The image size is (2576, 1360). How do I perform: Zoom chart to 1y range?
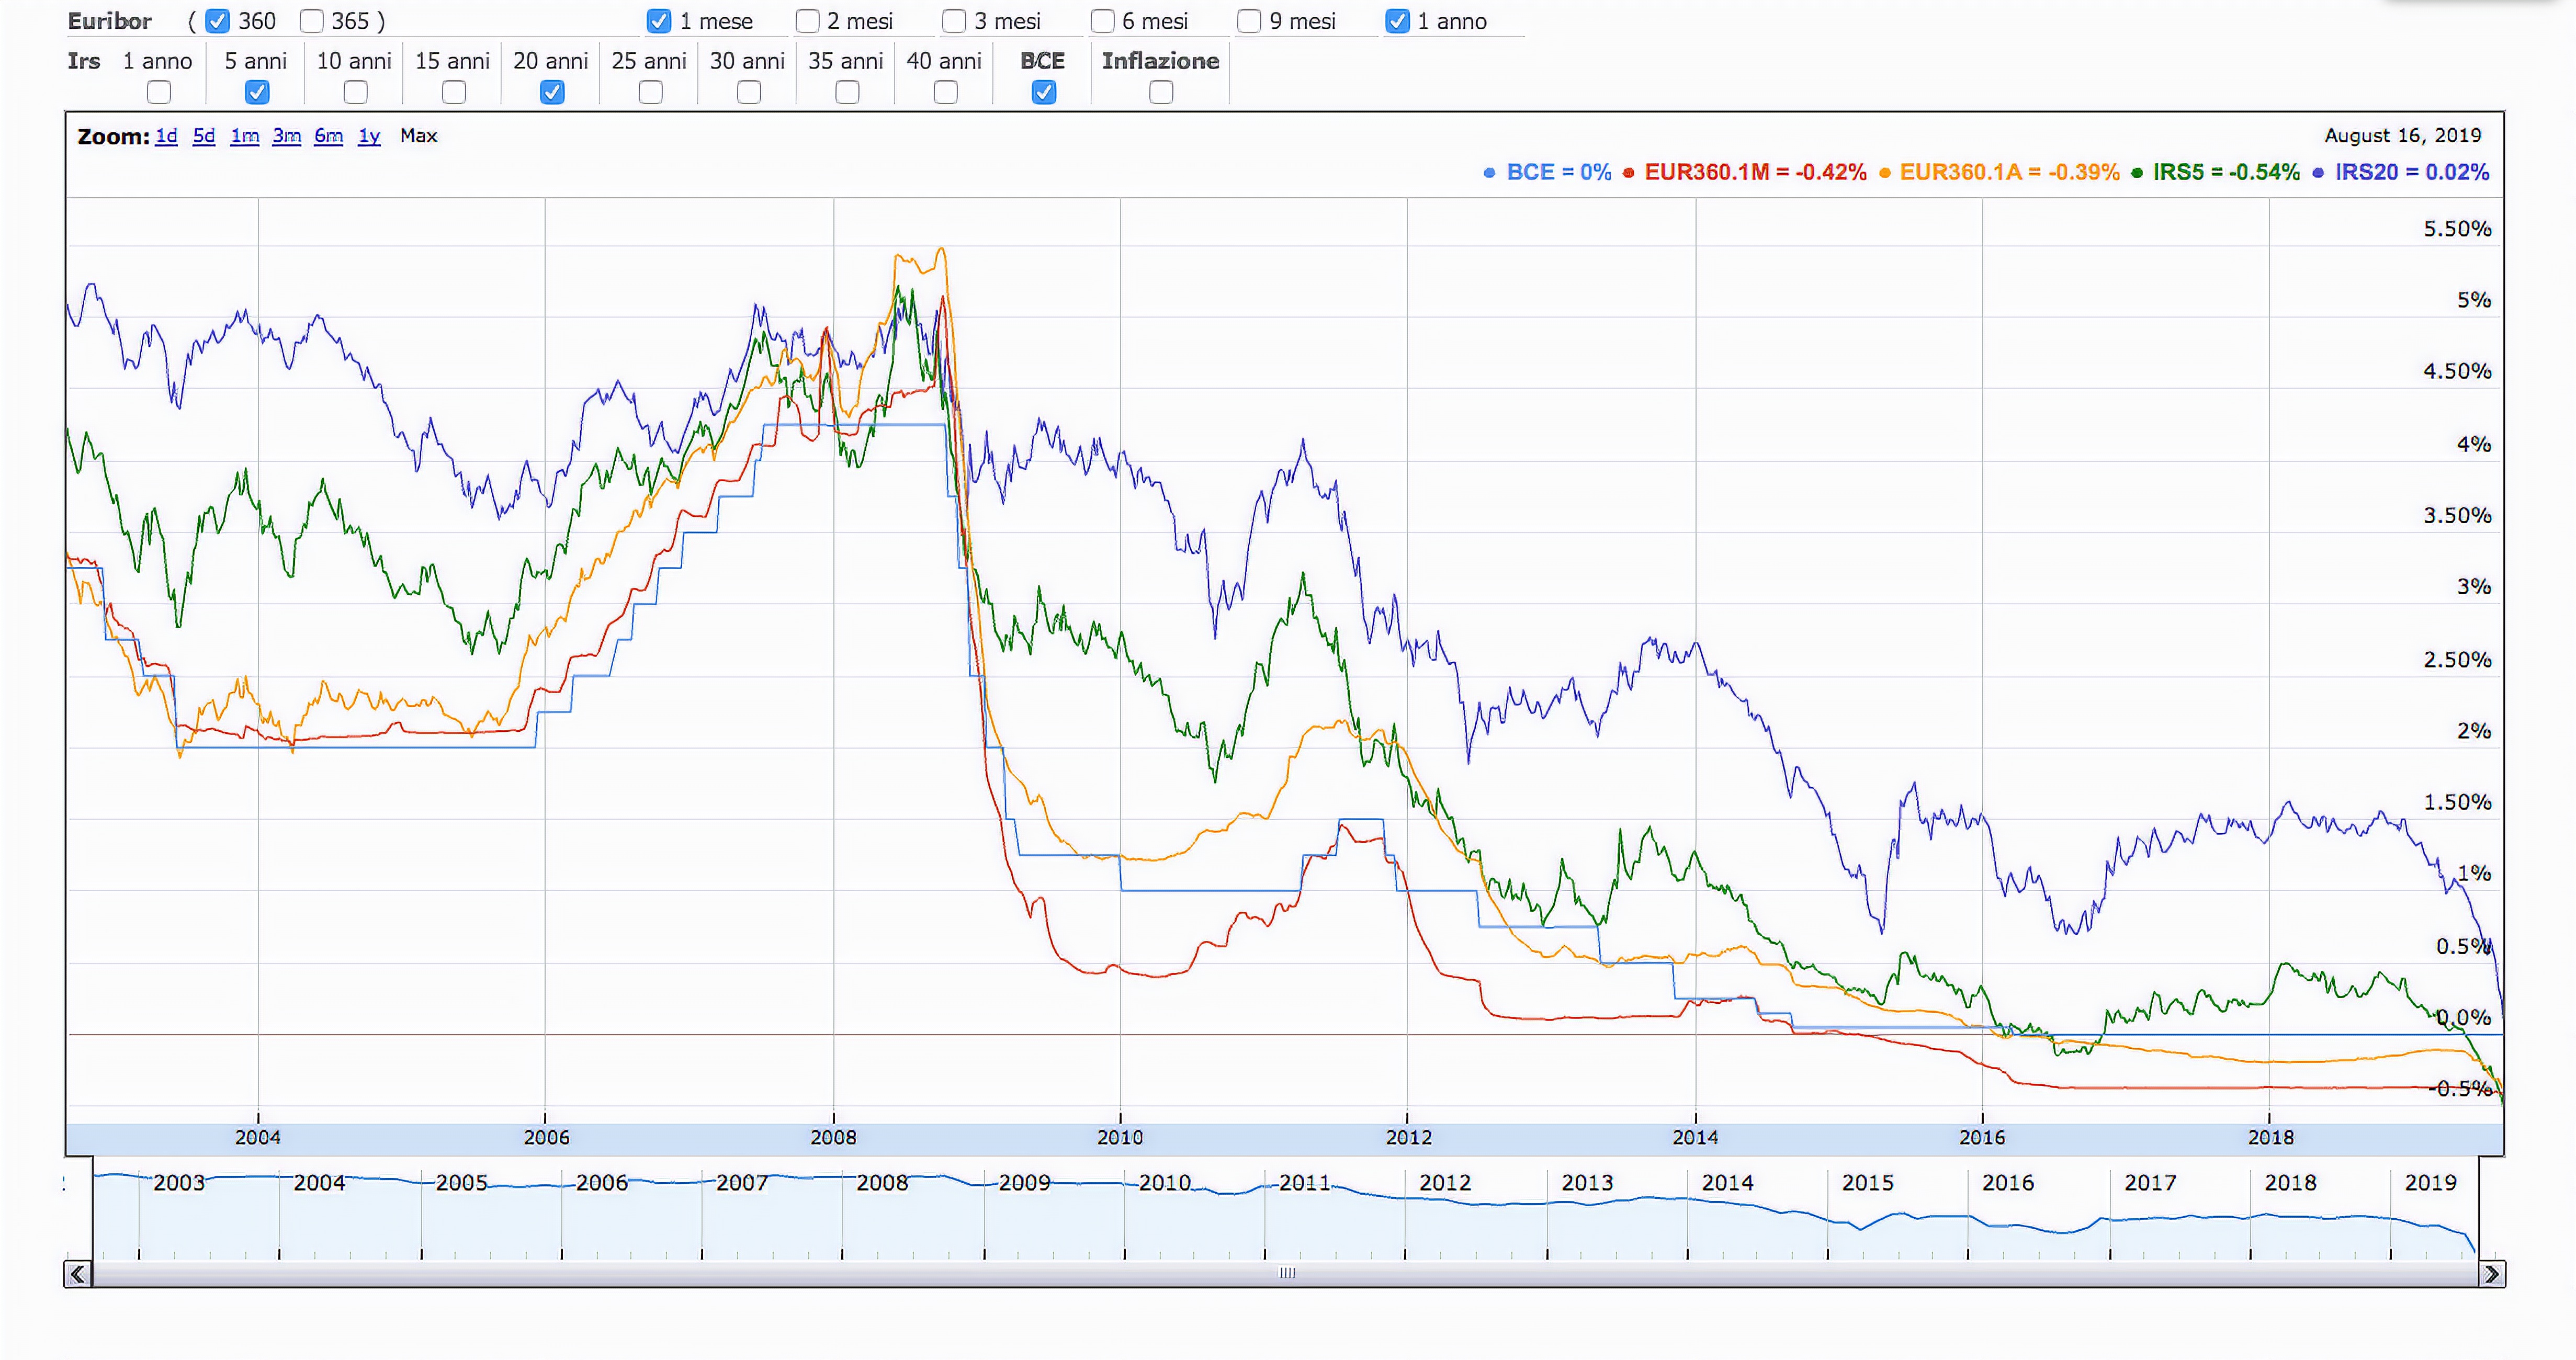tap(369, 136)
